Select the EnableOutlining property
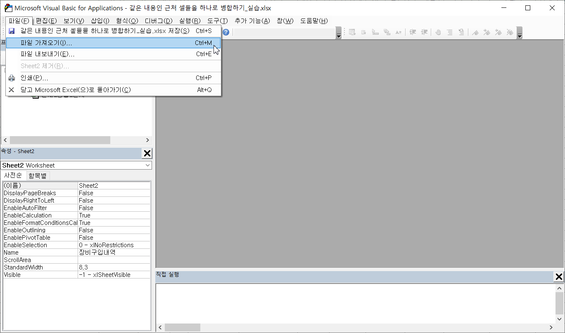This screenshot has height=333, width=565. point(76,230)
